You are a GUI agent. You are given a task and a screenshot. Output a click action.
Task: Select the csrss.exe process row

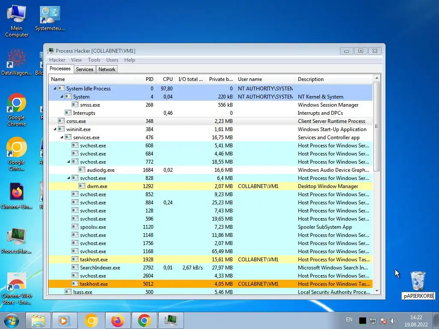[x=210, y=121]
